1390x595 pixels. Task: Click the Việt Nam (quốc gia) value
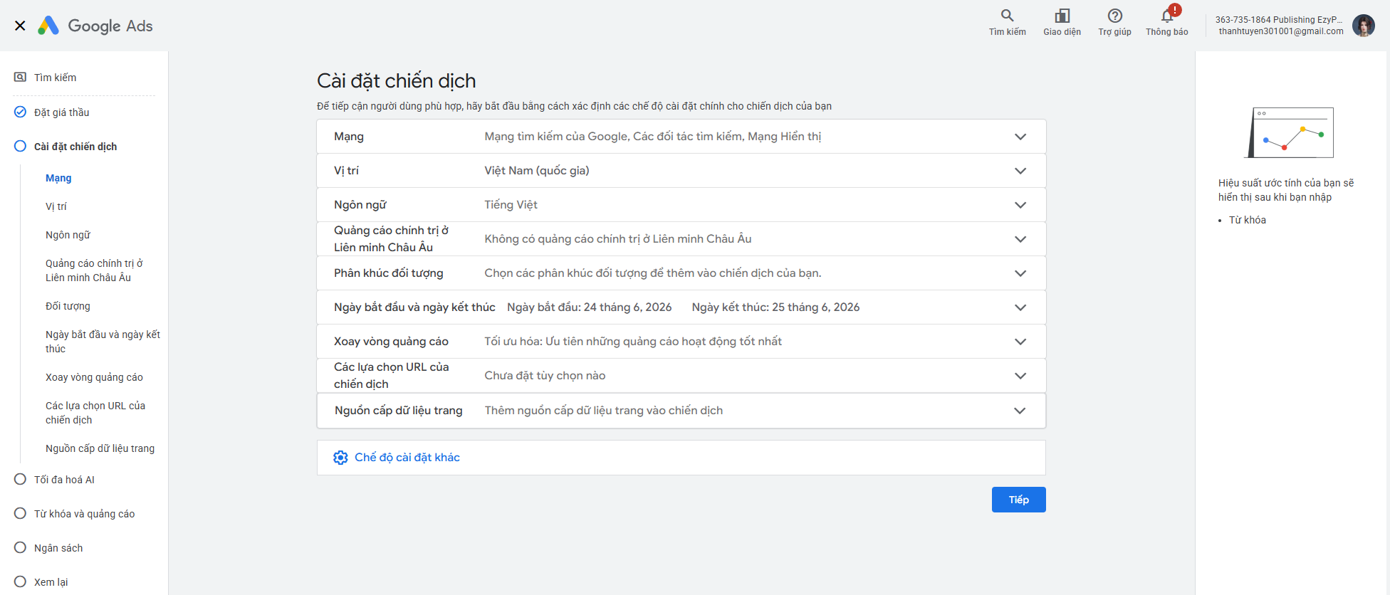coord(537,171)
